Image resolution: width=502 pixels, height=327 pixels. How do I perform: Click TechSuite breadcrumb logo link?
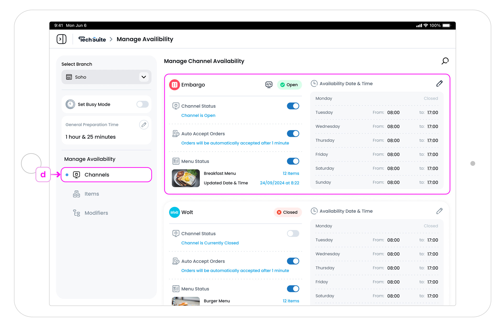[92, 39]
